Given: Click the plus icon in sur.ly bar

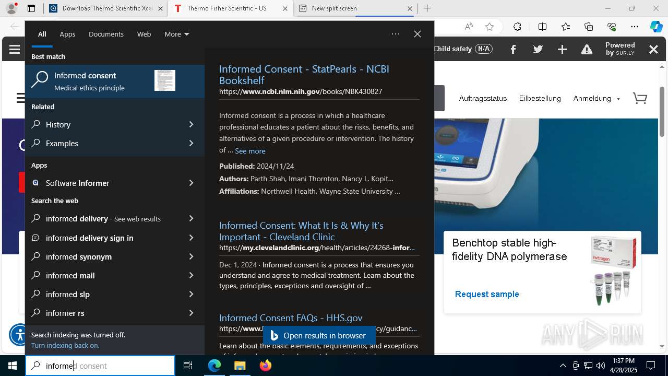Looking at the screenshot, I should coord(562,49).
